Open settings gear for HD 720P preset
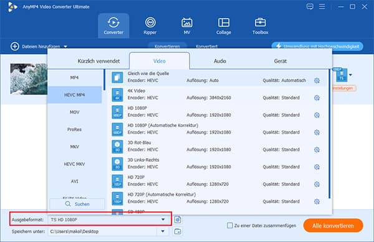This screenshot has height=242, width=374. click(317, 184)
